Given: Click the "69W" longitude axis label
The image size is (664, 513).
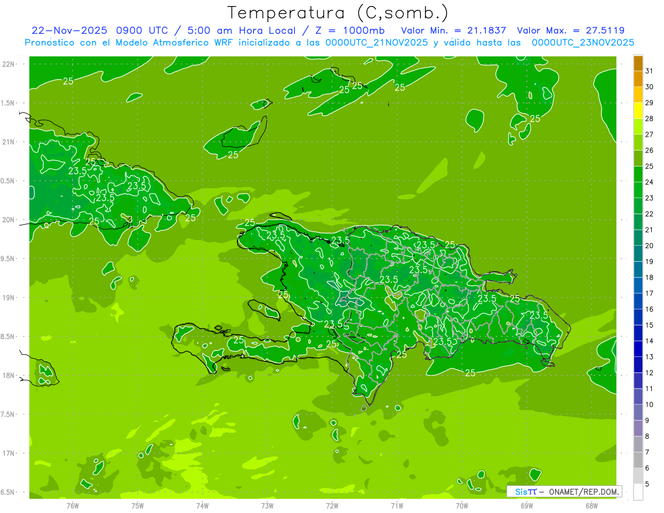Looking at the screenshot, I should tap(527, 505).
